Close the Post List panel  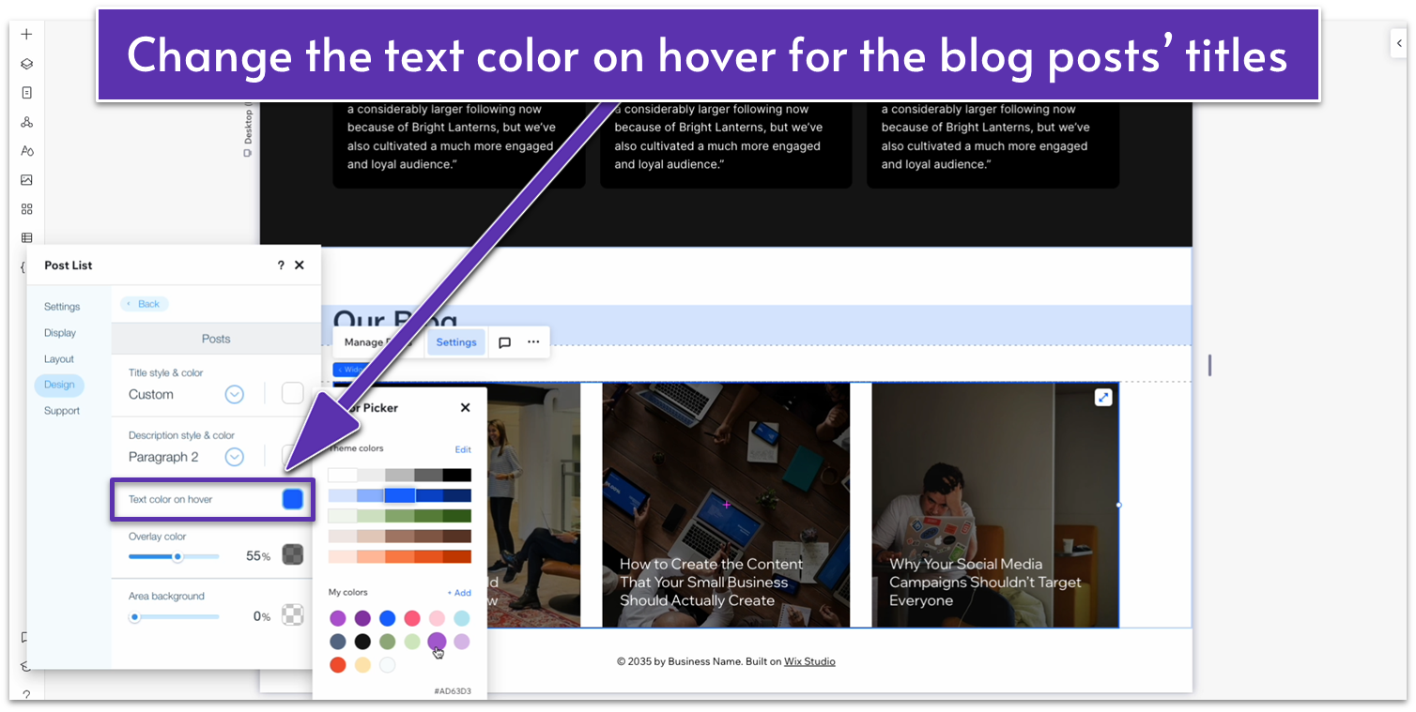pyautogui.click(x=300, y=265)
